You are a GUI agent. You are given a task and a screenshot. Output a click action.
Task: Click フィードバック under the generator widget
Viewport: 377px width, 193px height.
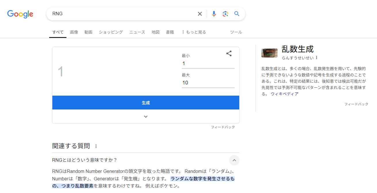[223, 127]
